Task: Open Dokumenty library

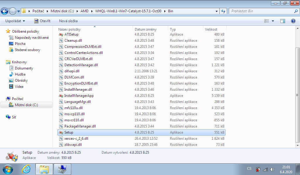Action: tap(24, 68)
